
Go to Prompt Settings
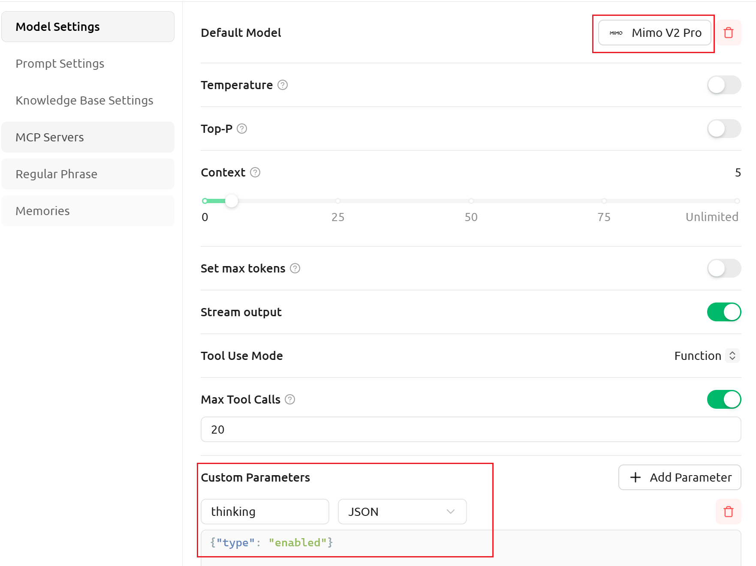click(88, 63)
